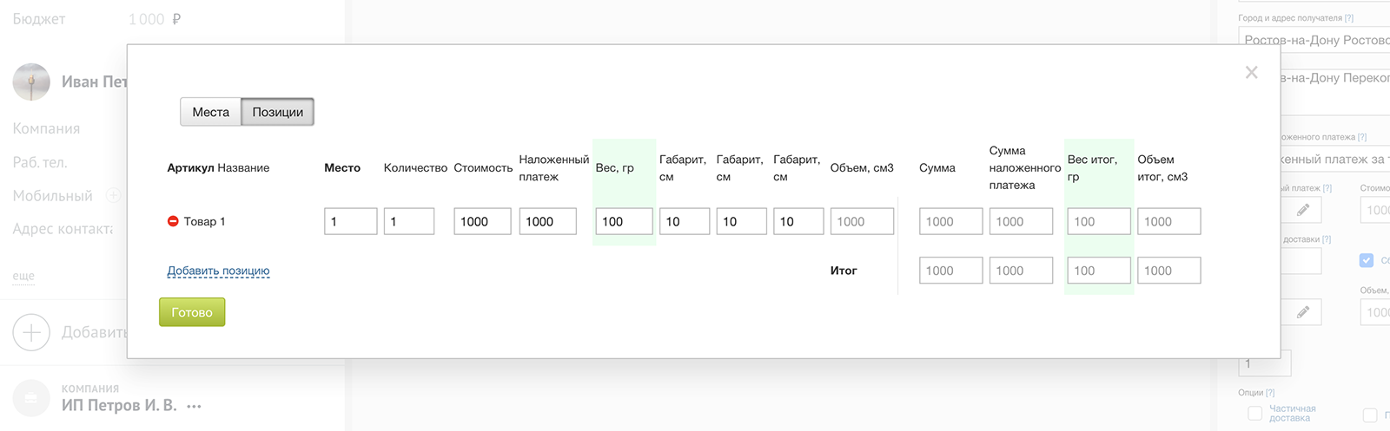Uncheck the blue checked checkbox on right

click(1367, 260)
